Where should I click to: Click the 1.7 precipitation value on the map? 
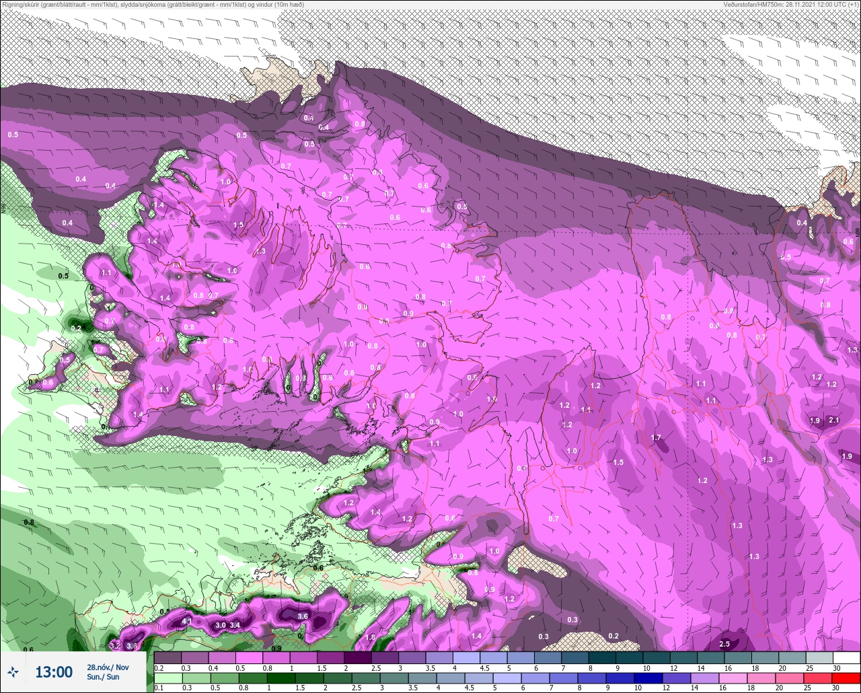(657, 438)
